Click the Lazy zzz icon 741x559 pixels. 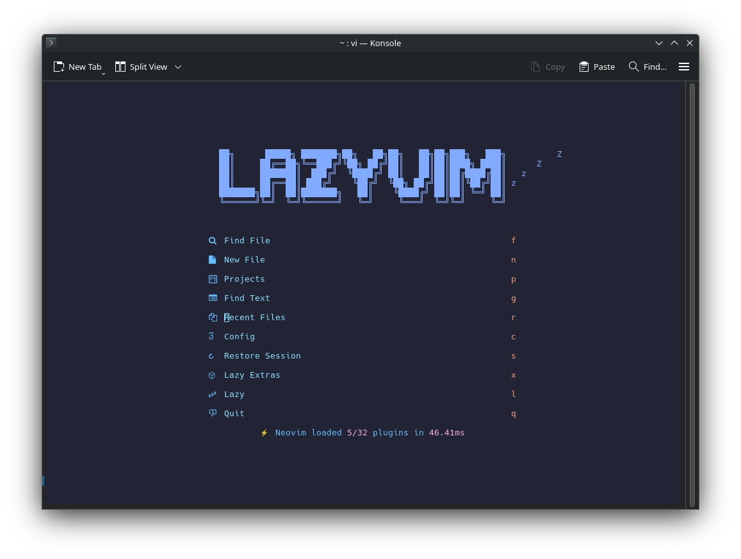click(213, 394)
